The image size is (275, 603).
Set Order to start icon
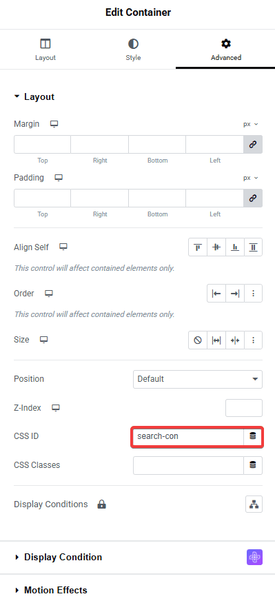pos(216,294)
